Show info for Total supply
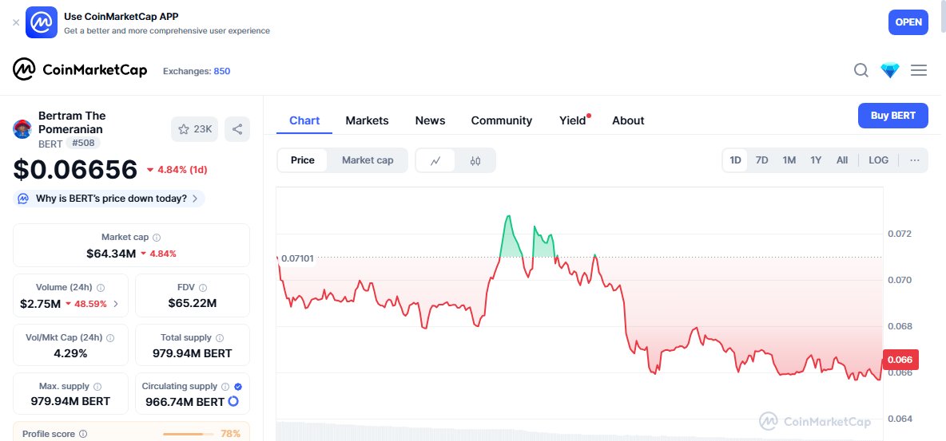Screen dimensions: 946x441 pos(220,338)
